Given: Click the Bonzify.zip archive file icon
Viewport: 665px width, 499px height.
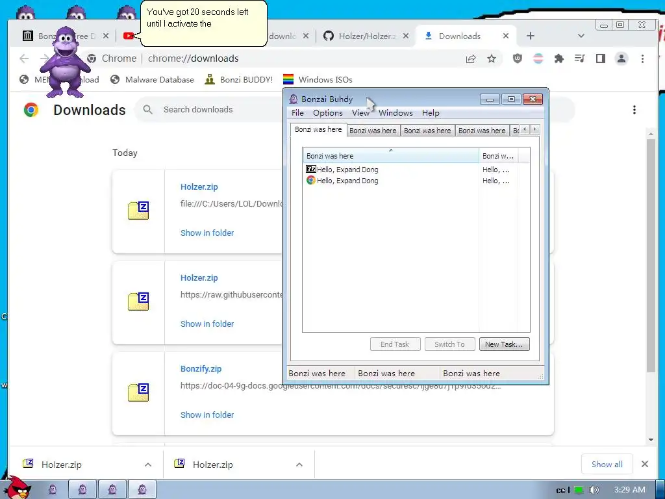Looking at the screenshot, I should pyautogui.click(x=138, y=392).
